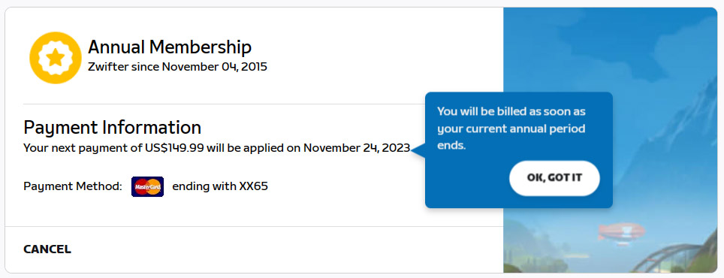724x278 pixels.
Task: Click the tooltip pointer arrow beside the date
Action: (x=418, y=150)
